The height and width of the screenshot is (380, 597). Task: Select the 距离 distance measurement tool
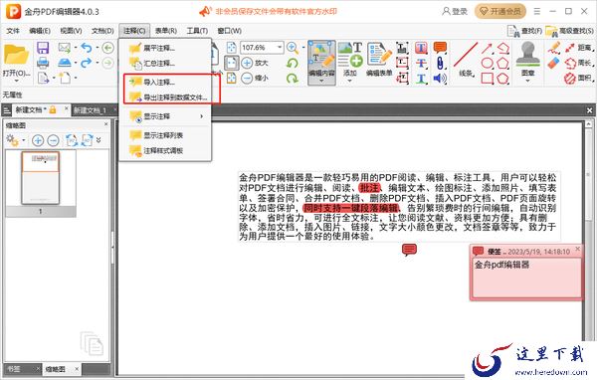coord(579,48)
